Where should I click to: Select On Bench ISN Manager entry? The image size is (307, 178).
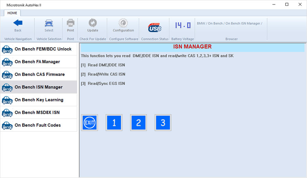pos(39,87)
